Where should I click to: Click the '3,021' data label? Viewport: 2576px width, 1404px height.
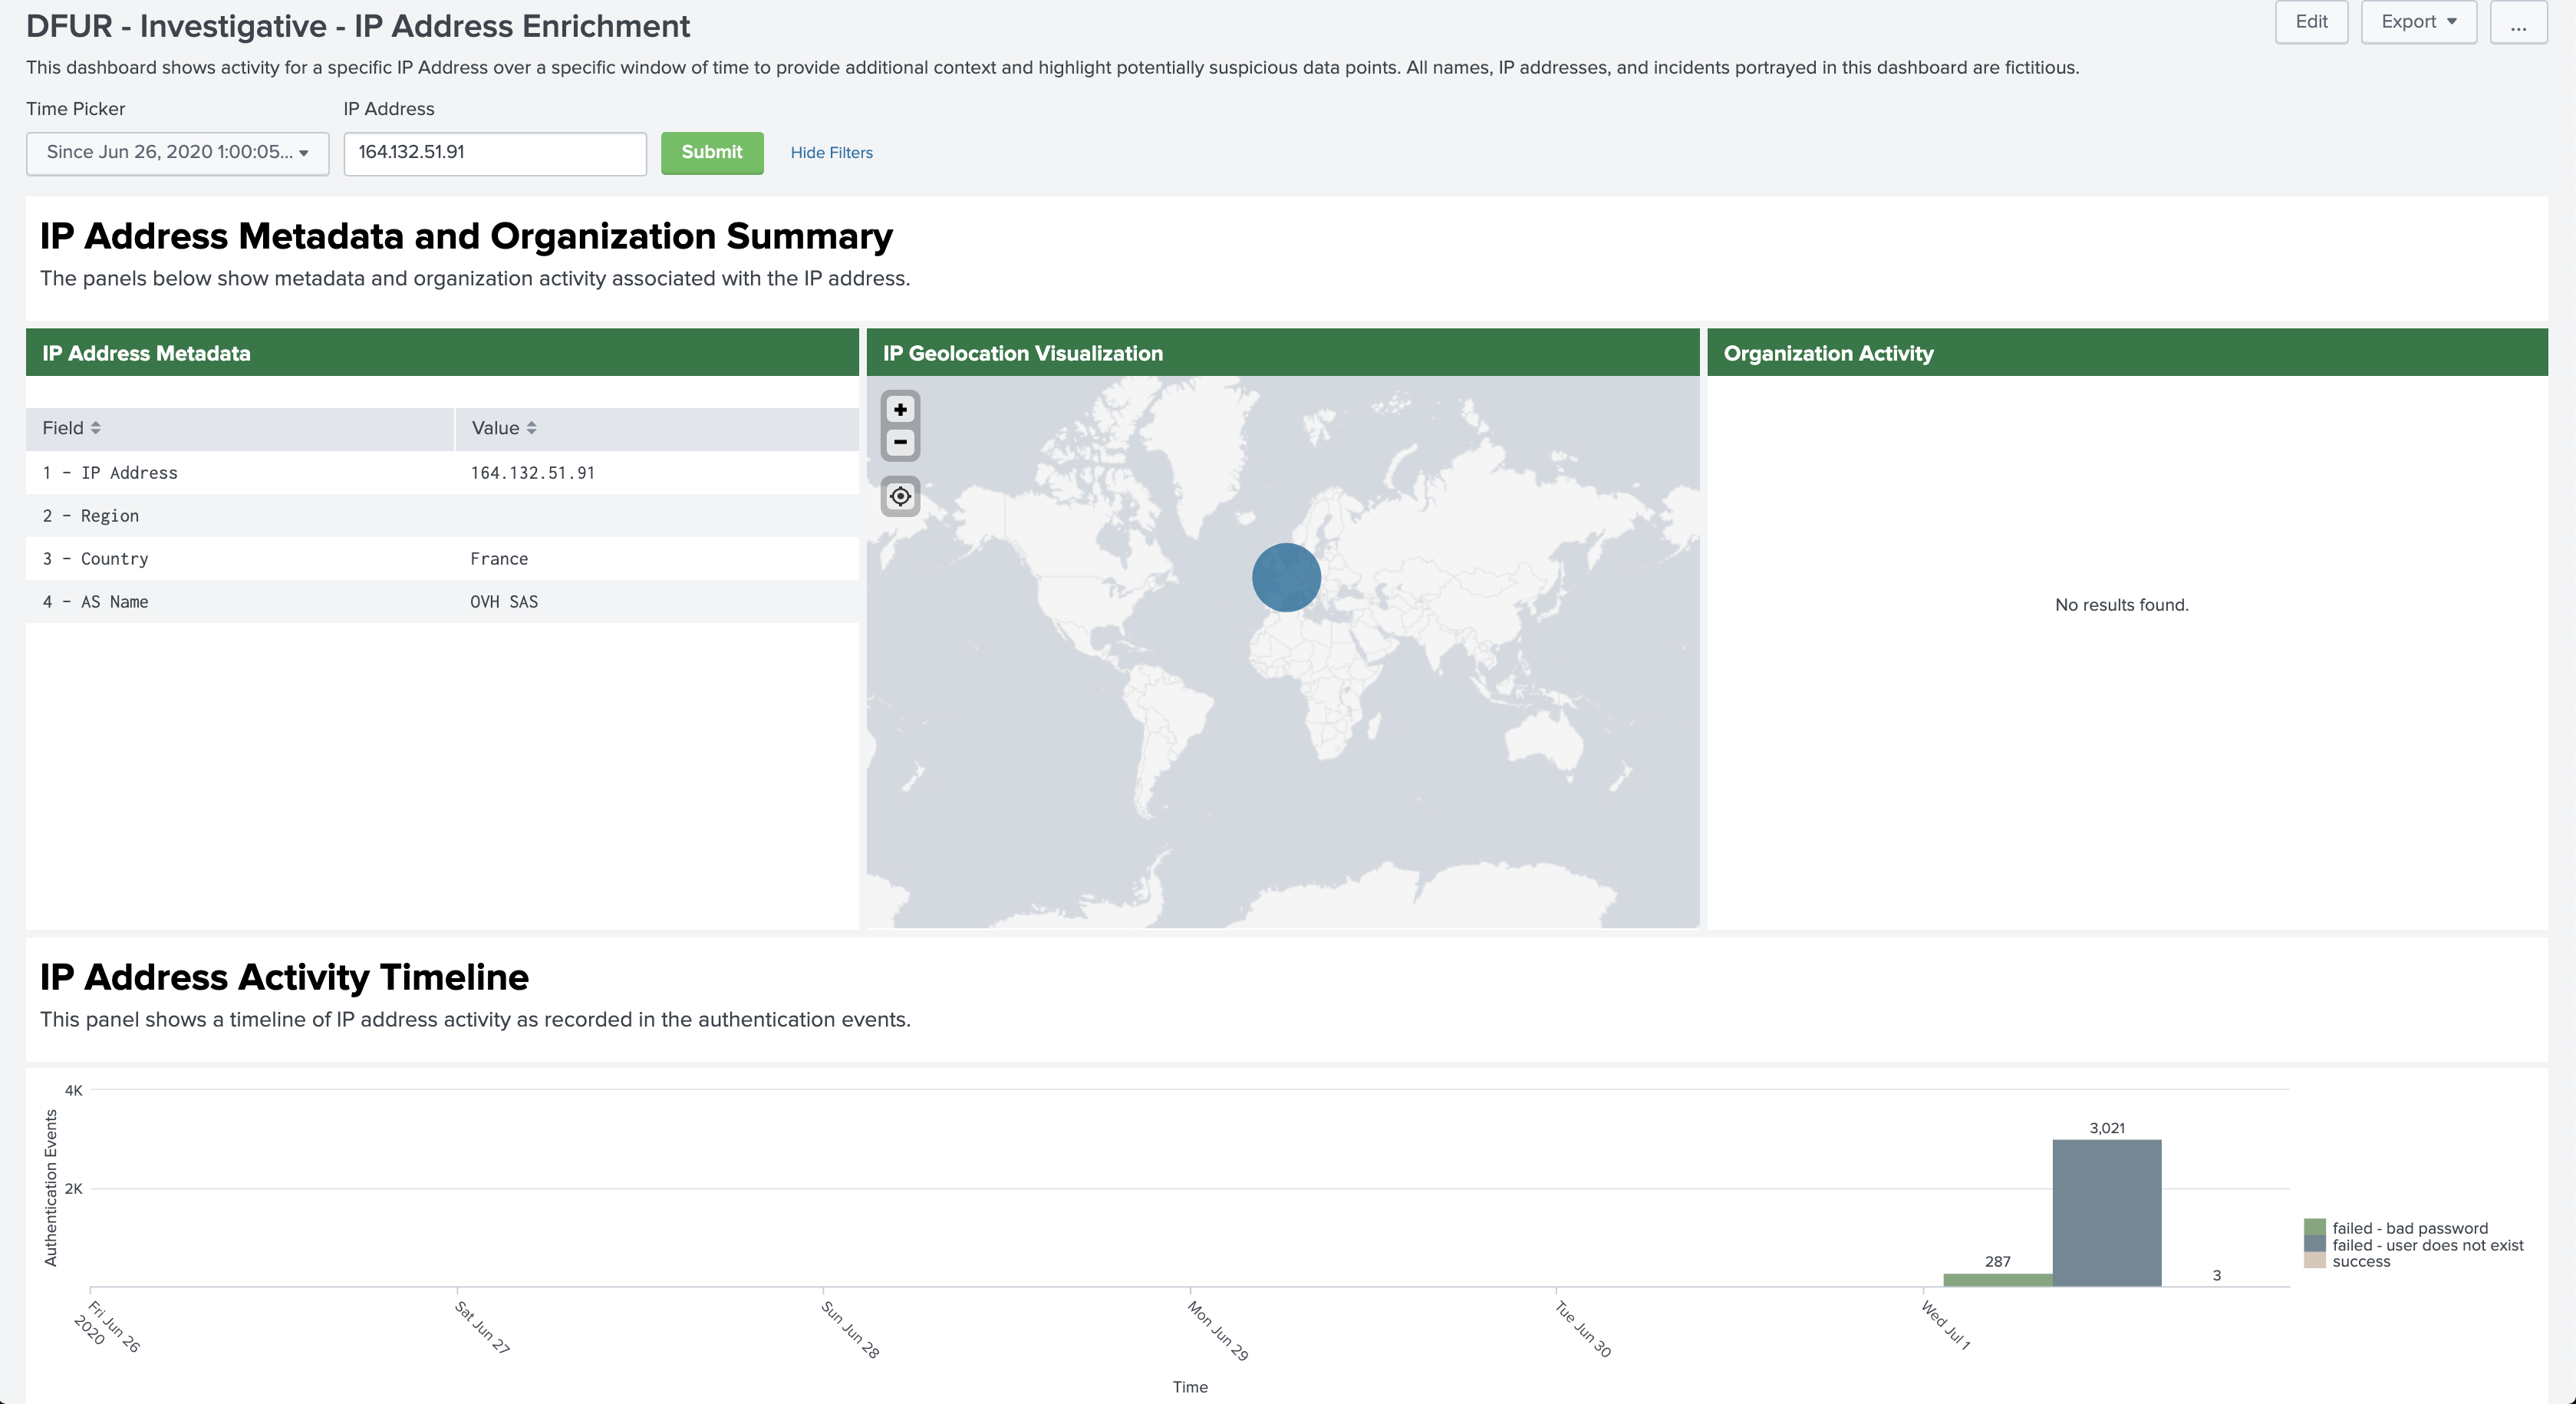tap(2107, 1128)
